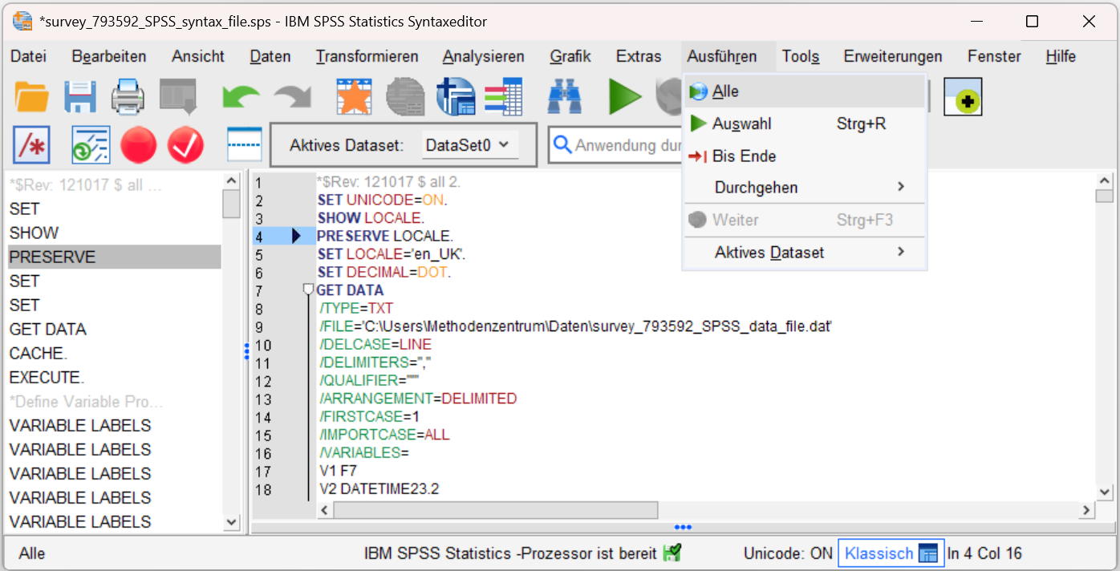Undo the last edit with the green arrow

241,97
